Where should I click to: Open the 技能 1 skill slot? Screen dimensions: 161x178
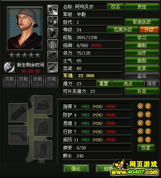pos(9,81)
